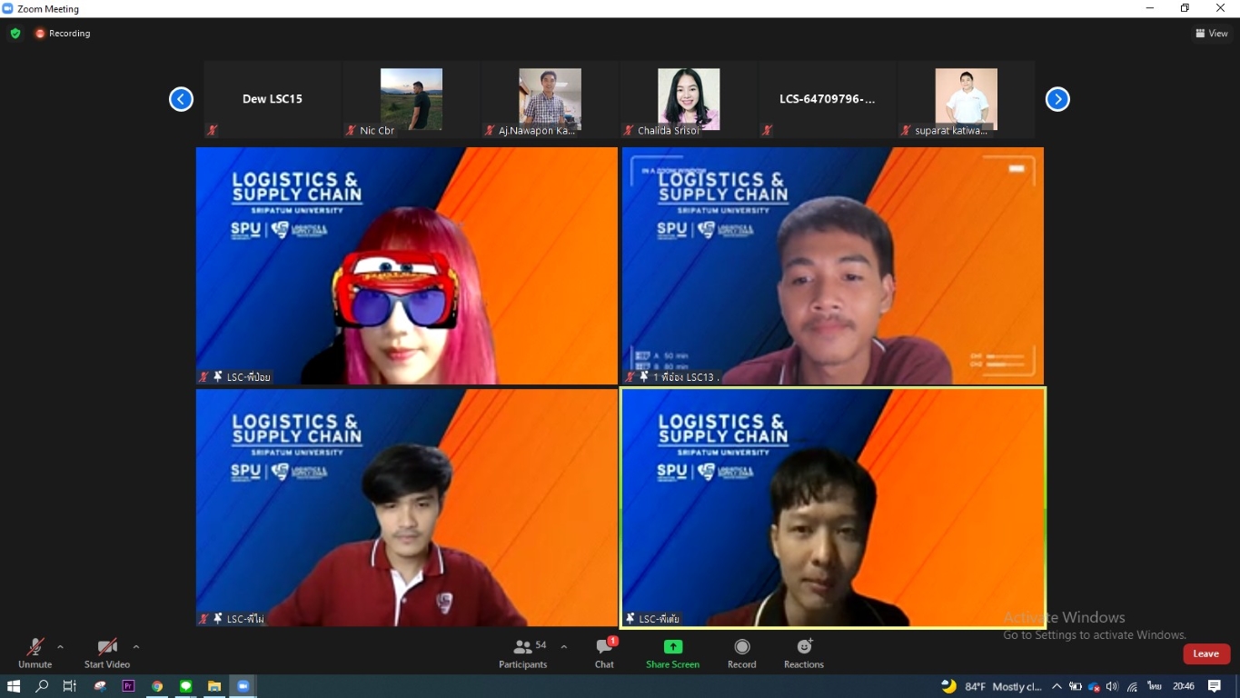The height and width of the screenshot is (698, 1240).
Task: Click the battery icon in the tray
Action: click(x=1076, y=686)
